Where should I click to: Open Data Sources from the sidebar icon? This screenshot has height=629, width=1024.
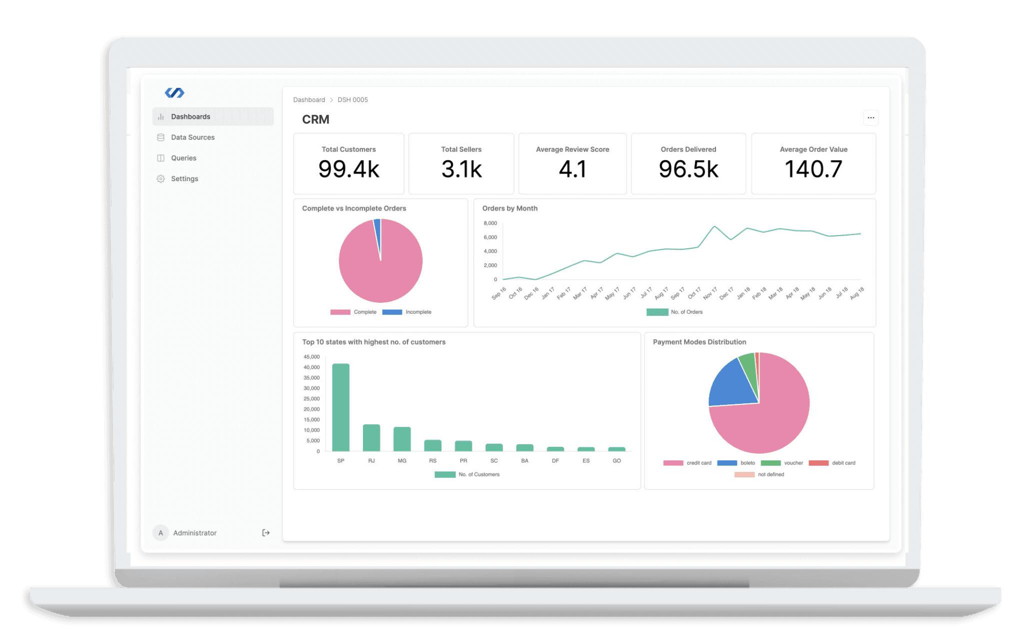(160, 137)
